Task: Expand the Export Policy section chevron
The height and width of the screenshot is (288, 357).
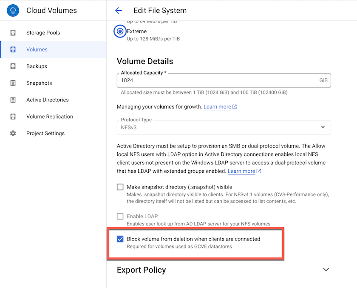Action: tap(326, 270)
